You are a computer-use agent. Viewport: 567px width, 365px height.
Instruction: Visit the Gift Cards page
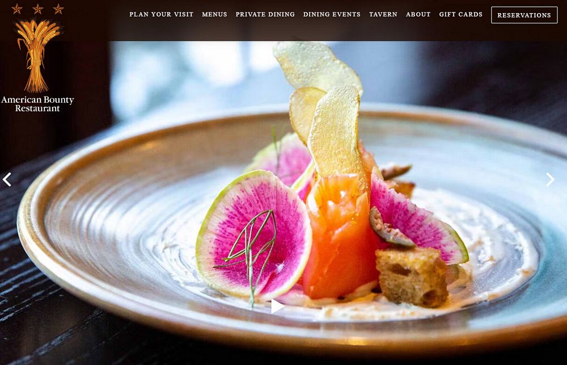click(x=460, y=15)
